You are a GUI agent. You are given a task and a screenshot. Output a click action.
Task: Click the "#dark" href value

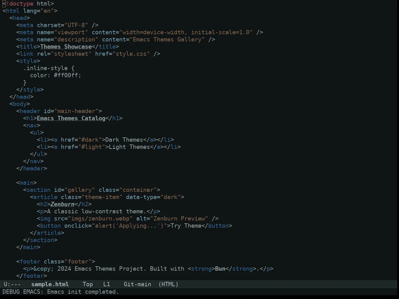(x=90, y=140)
